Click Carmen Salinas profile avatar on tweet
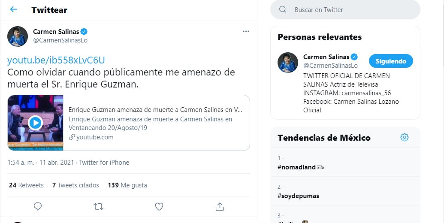 point(18,36)
